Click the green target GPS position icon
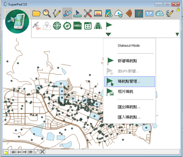 coord(57,26)
